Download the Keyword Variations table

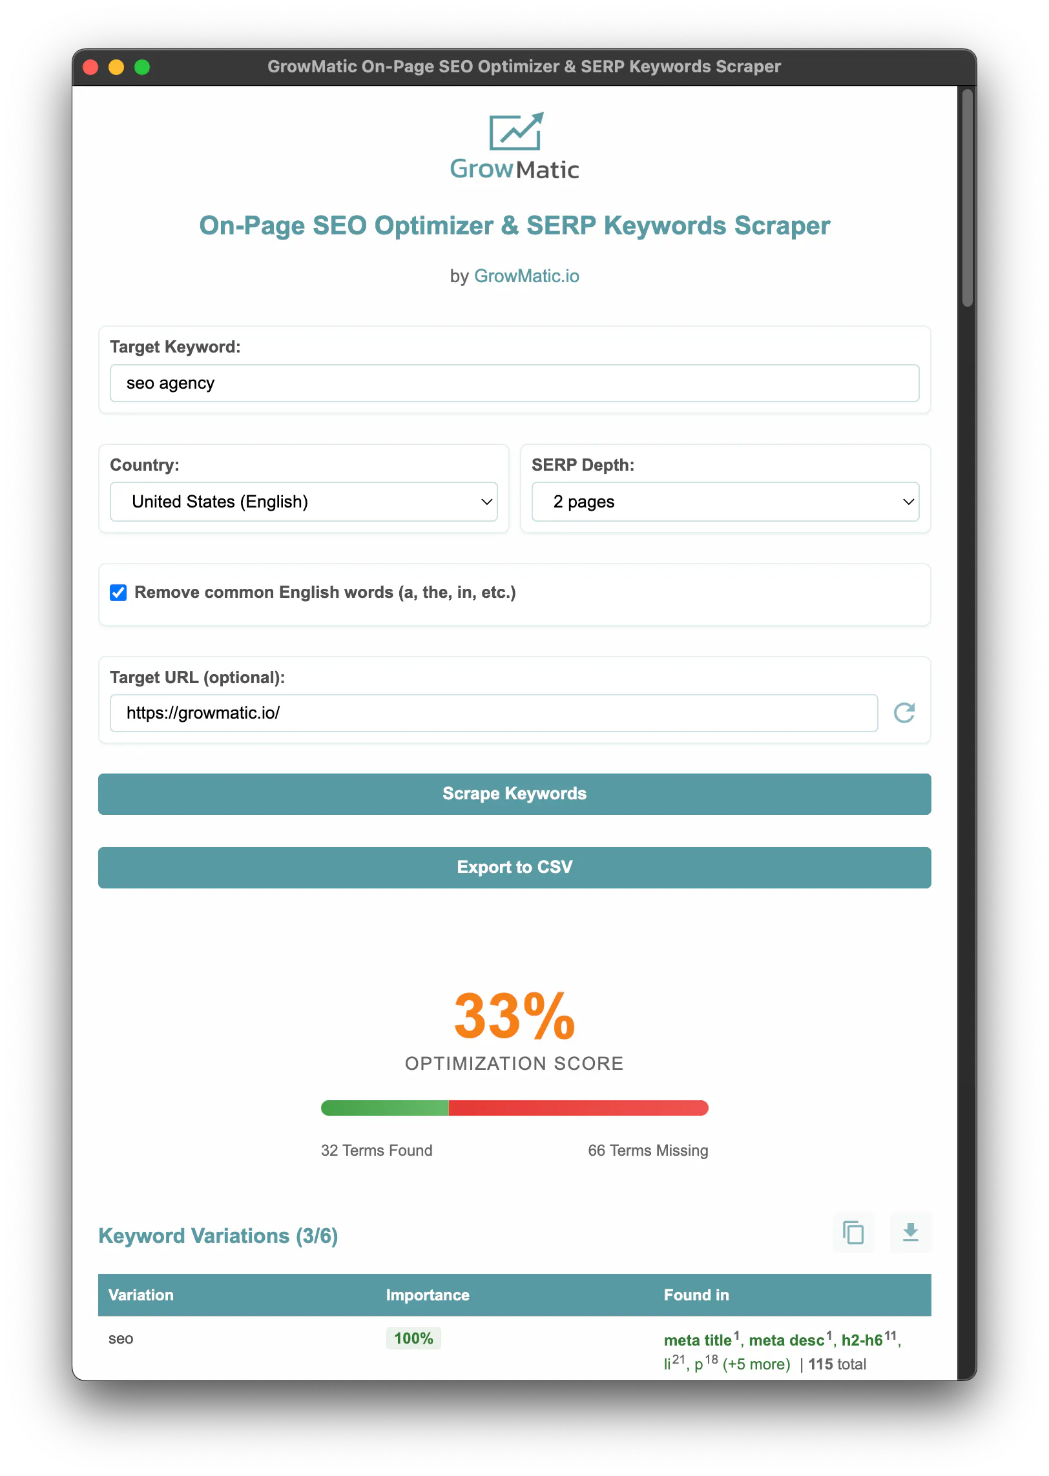(910, 1233)
